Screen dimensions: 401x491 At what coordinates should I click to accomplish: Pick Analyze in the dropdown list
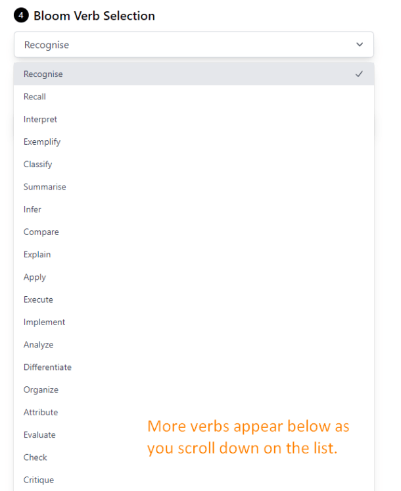pos(38,345)
